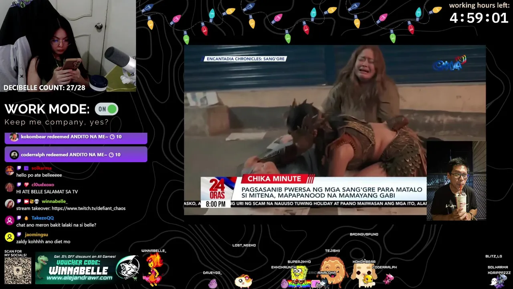Click username cl0udxoxo in chat
513x289 pixels.
click(43, 185)
